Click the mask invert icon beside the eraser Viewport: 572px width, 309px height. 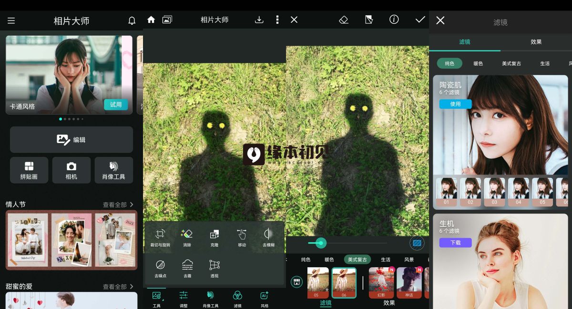coord(369,20)
